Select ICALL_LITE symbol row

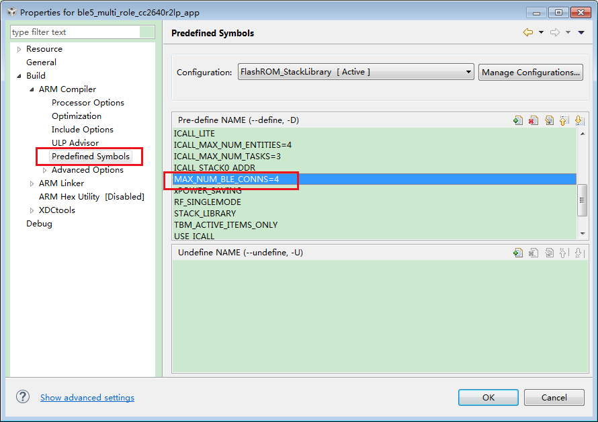point(374,134)
